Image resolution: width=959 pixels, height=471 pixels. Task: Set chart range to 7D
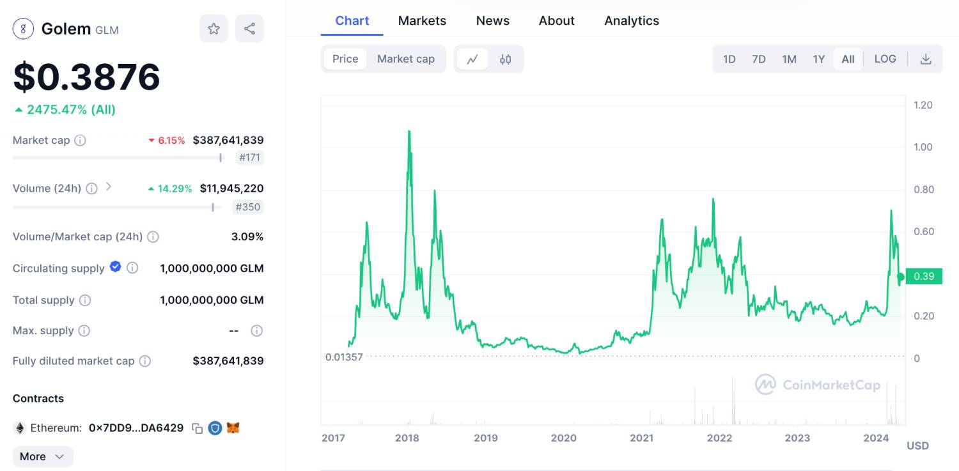tap(758, 59)
